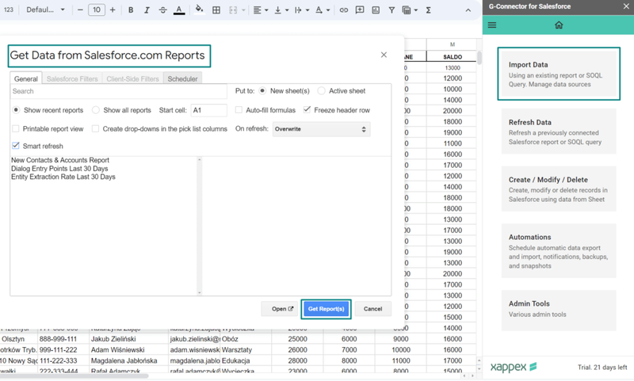634x381 pixels.
Task: Select Dialog Entry Points Last 30 Days
Action: pos(59,169)
